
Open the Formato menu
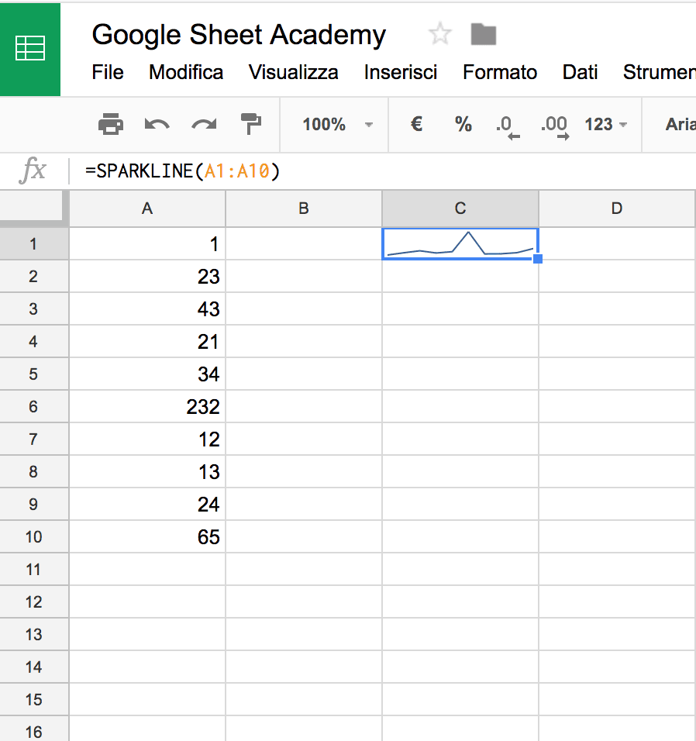pyautogui.click(x=500, y=72)
